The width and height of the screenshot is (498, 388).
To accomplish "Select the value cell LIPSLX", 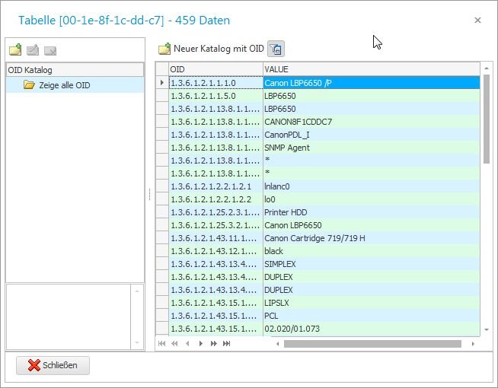I will pyautogui.click(x=372, y=303).
